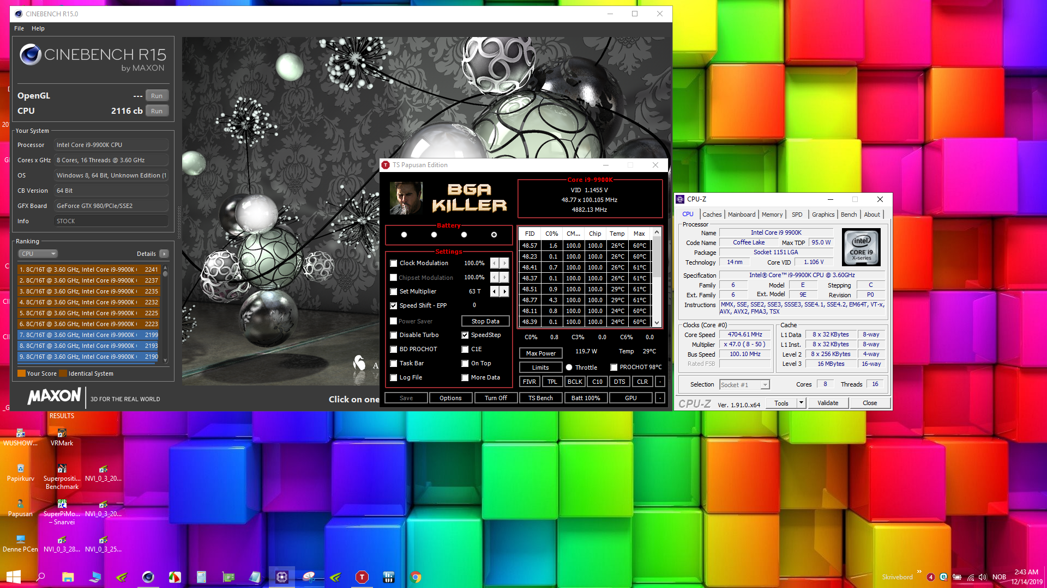Screen dimensions: 1047x588
Task: Click the Ranking Details arrow button in Cinebench
Action: 164,254
